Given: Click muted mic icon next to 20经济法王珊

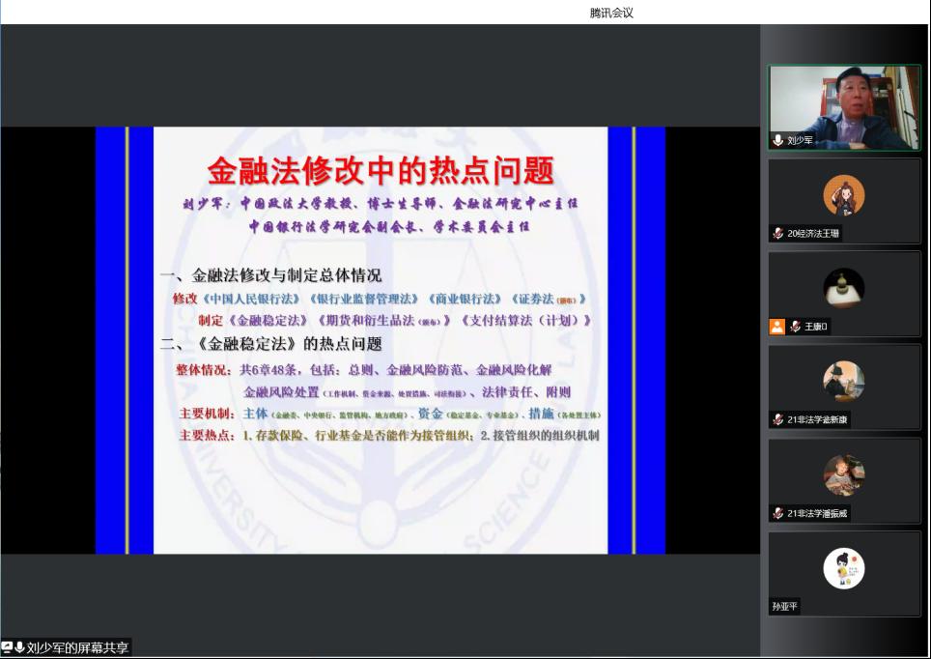Looking at the screenshot, I should pyautogui.click(x=777, y=234).
